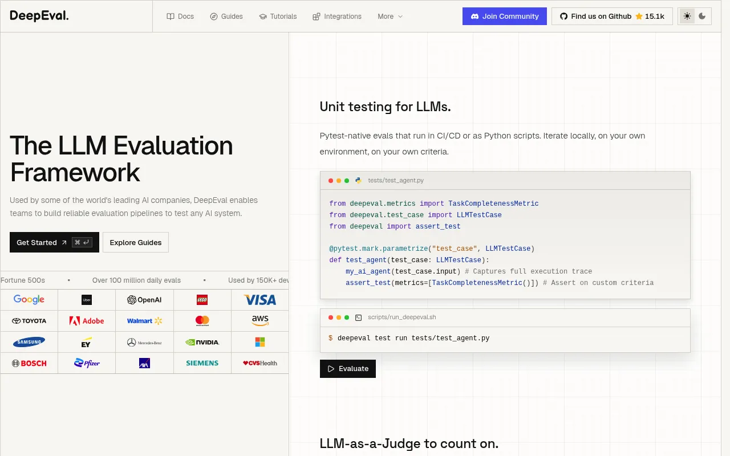730x456 pixels.
Task: Click the Samsung logo
Action: (29, 342)
